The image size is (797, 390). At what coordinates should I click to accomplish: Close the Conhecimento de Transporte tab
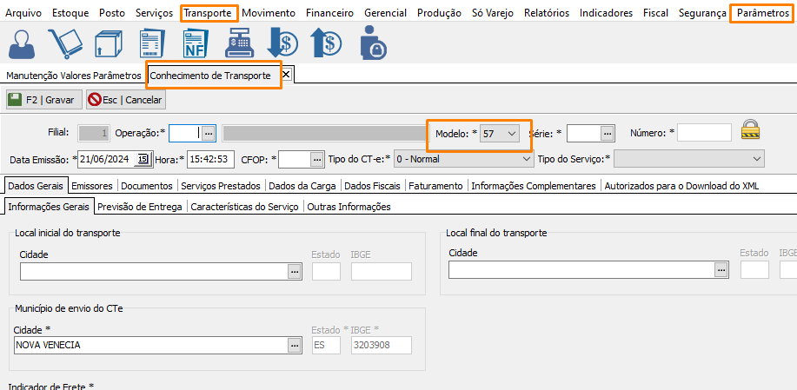click(x=287, y=75)
